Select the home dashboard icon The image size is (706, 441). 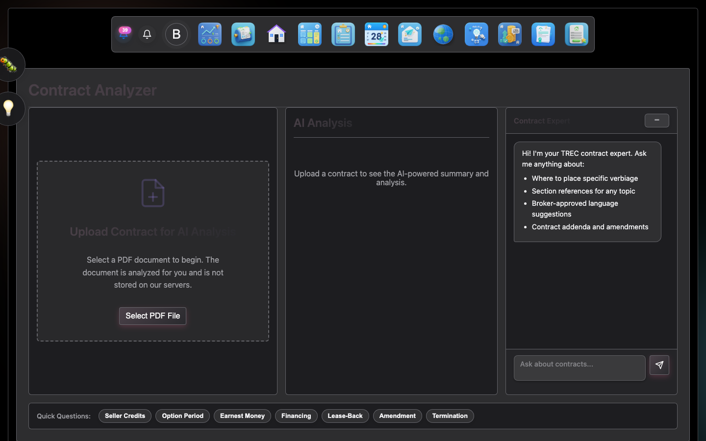point(276,34)
